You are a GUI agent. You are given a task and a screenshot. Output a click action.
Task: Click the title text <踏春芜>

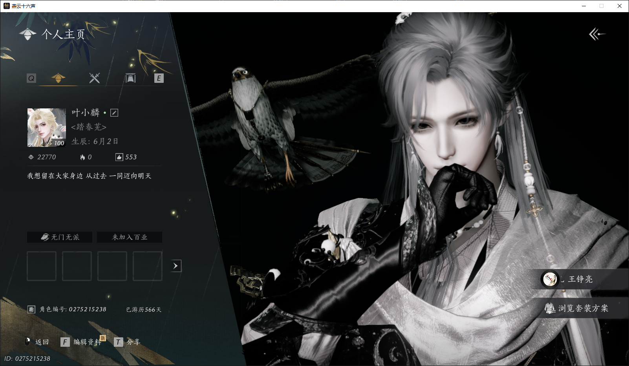click(89, 127)
